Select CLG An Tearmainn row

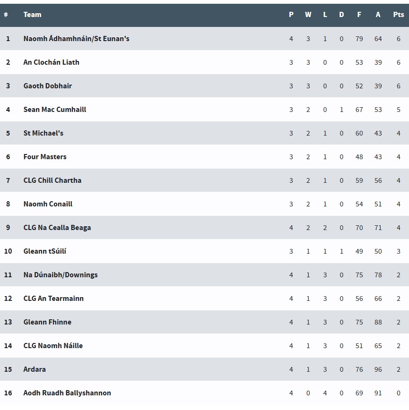coord(204,299)
